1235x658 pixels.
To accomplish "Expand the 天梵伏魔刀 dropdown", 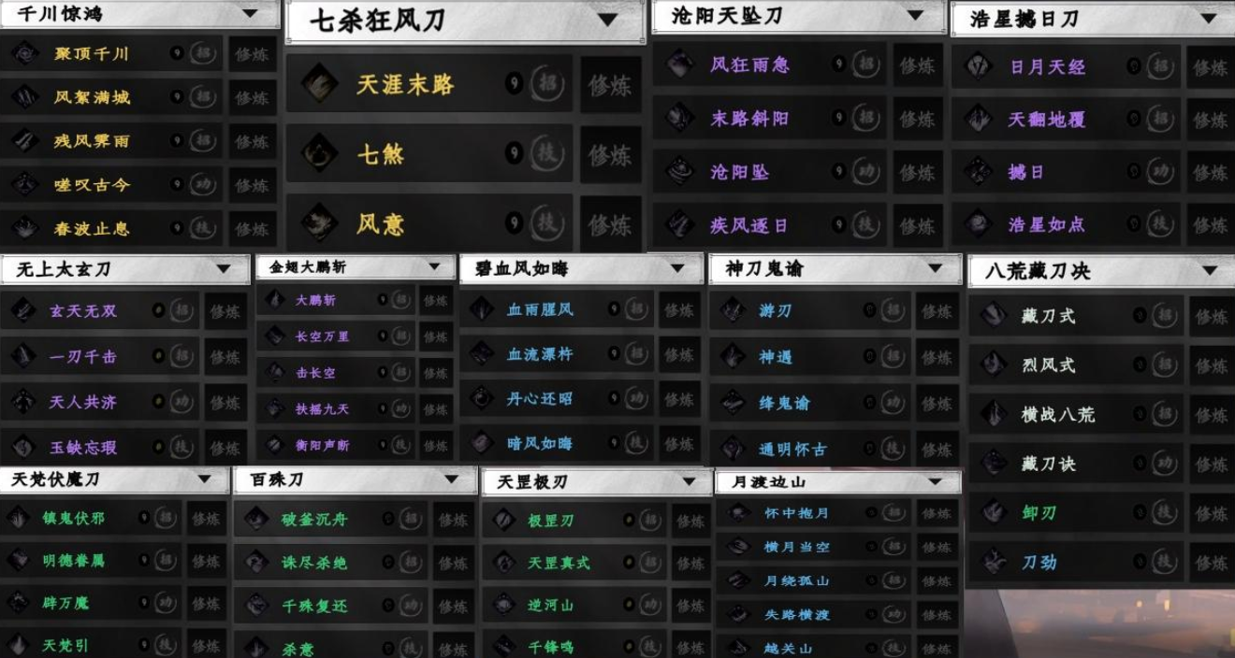I will [x=205, y=479].
